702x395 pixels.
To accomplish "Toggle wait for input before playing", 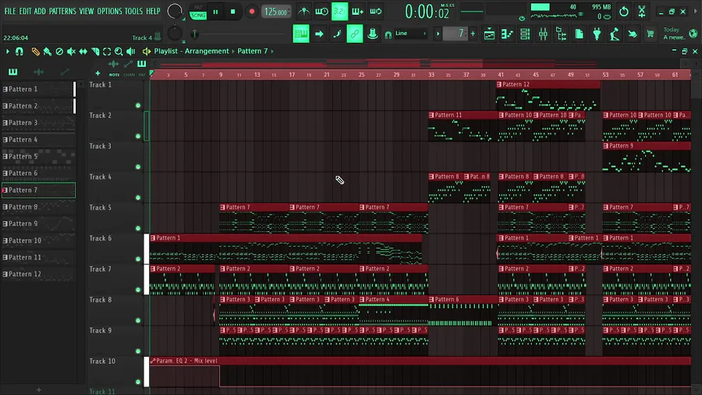I will [x=321, y=12].
